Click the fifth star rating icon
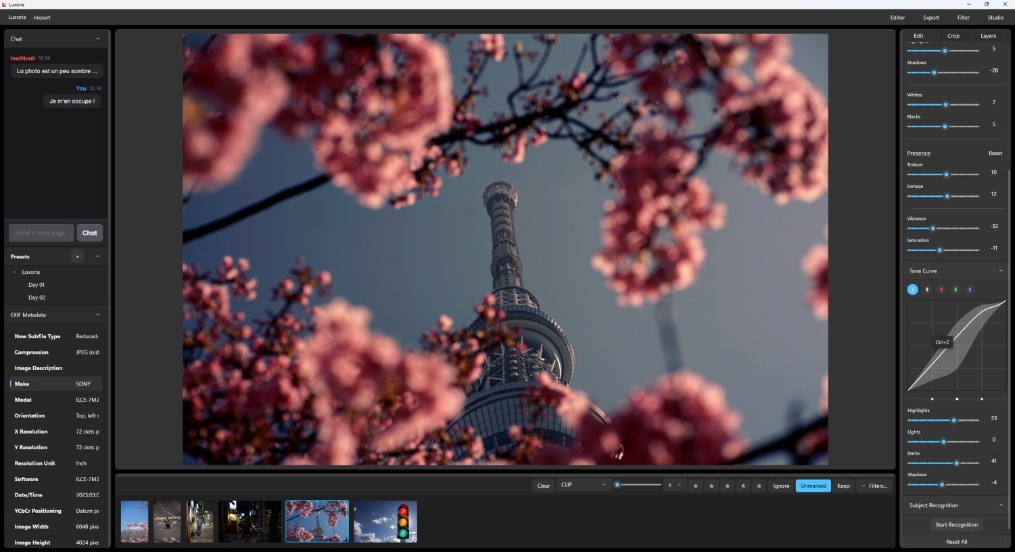Image resolution: width=1015 pixels, height=552 pixels. tap(759, 486)
